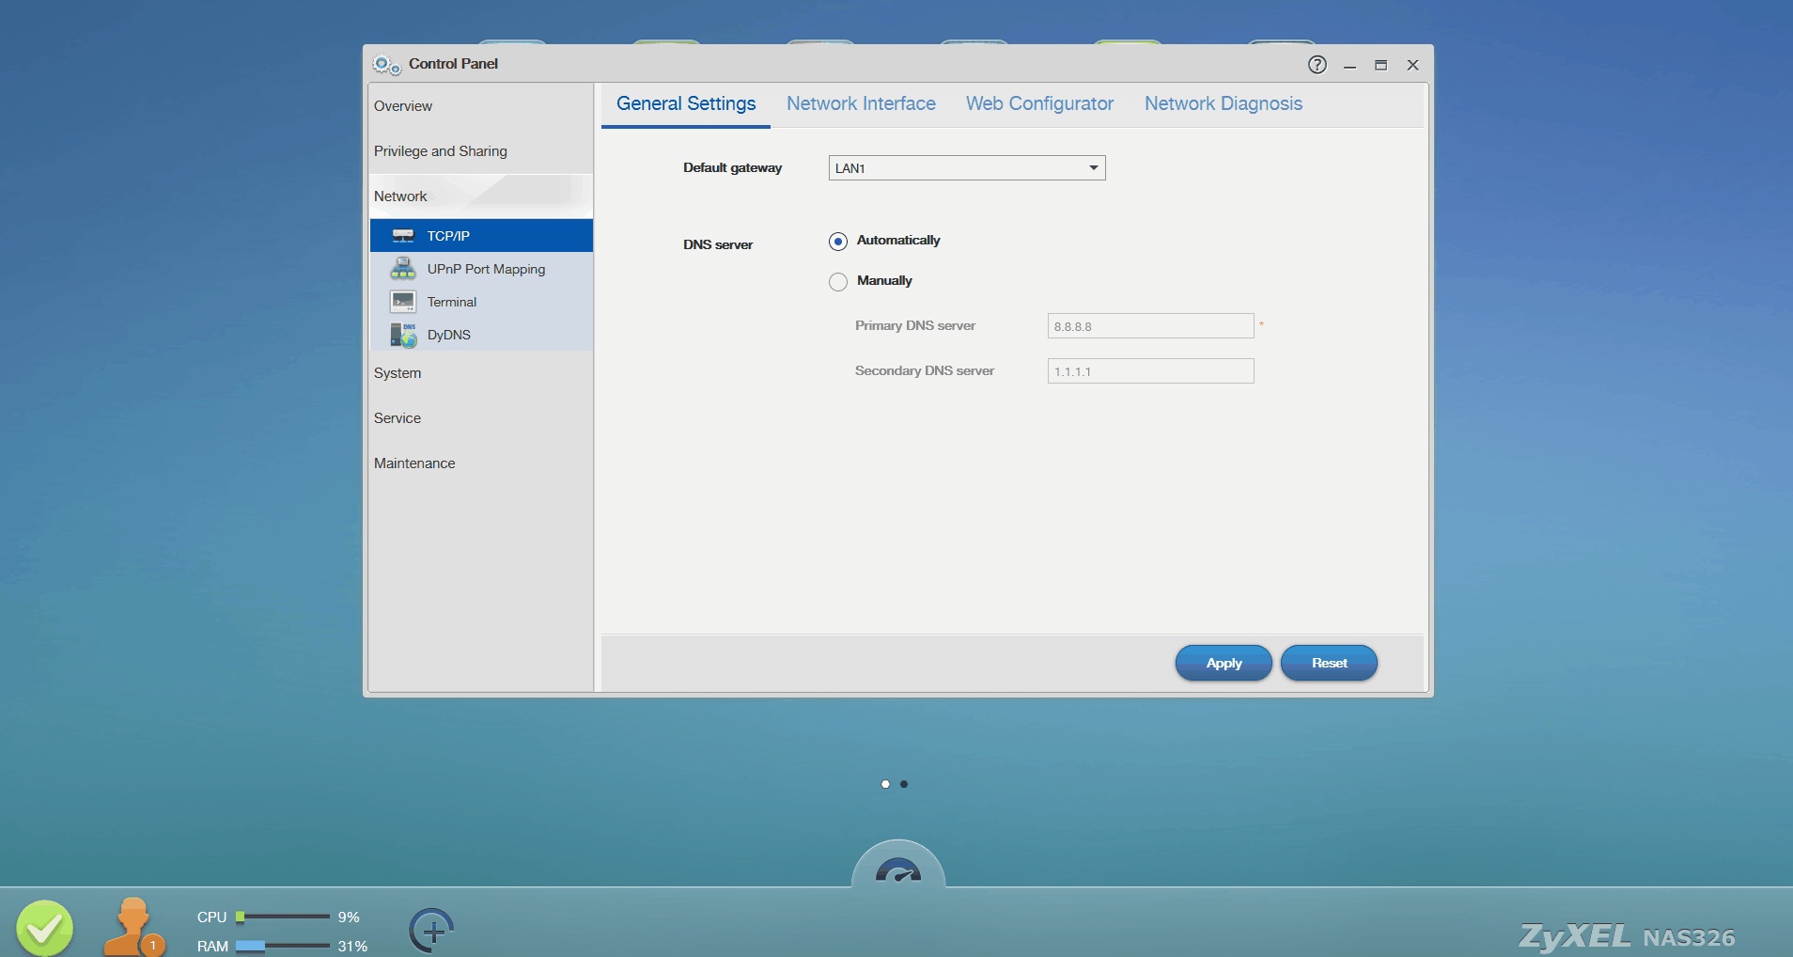Open the help question mark icon
Viewport: 1793px width, 957px height.
click(1317, 65)
